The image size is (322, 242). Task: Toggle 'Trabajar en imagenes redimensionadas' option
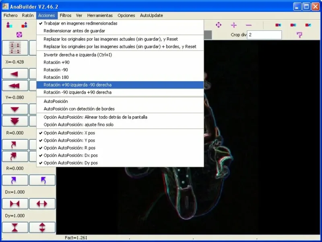point(80,23)
